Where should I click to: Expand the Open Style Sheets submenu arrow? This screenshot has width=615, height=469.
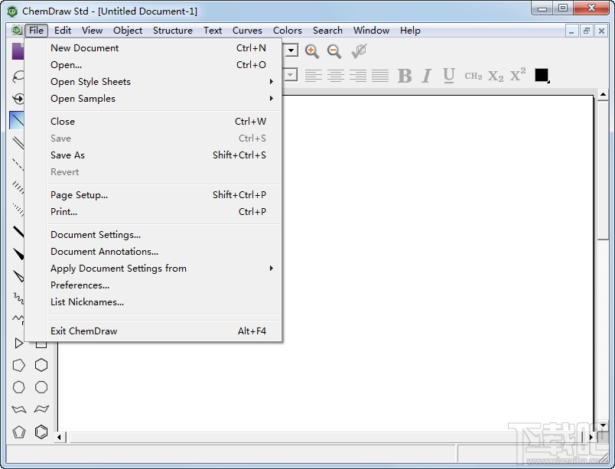(x=271, y=81)
